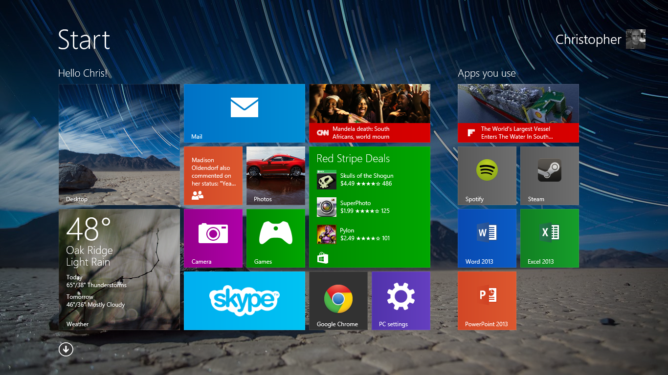Read Mandela death headline on CNN tile
The image size is (668, 375).
click(x=361, y=133)
